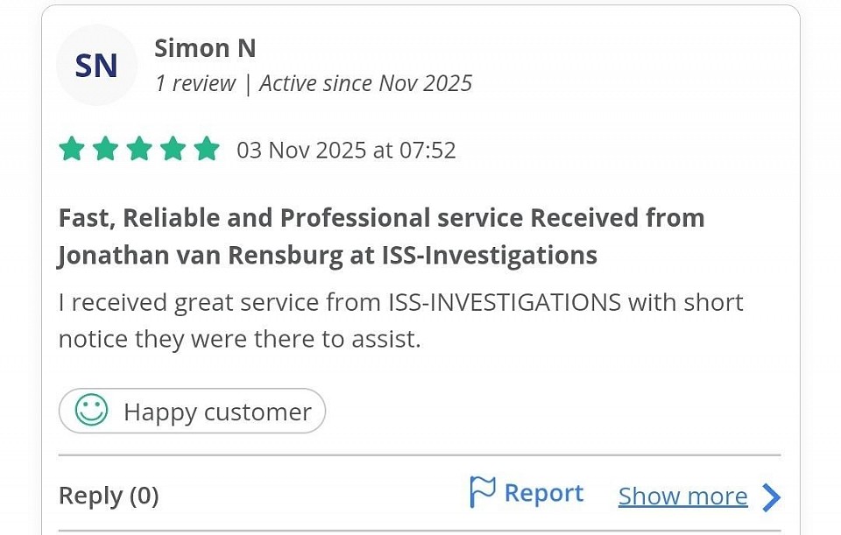The image size is (841, 535).
Task: Click the SN avatar circle
Action: (96, 65)
